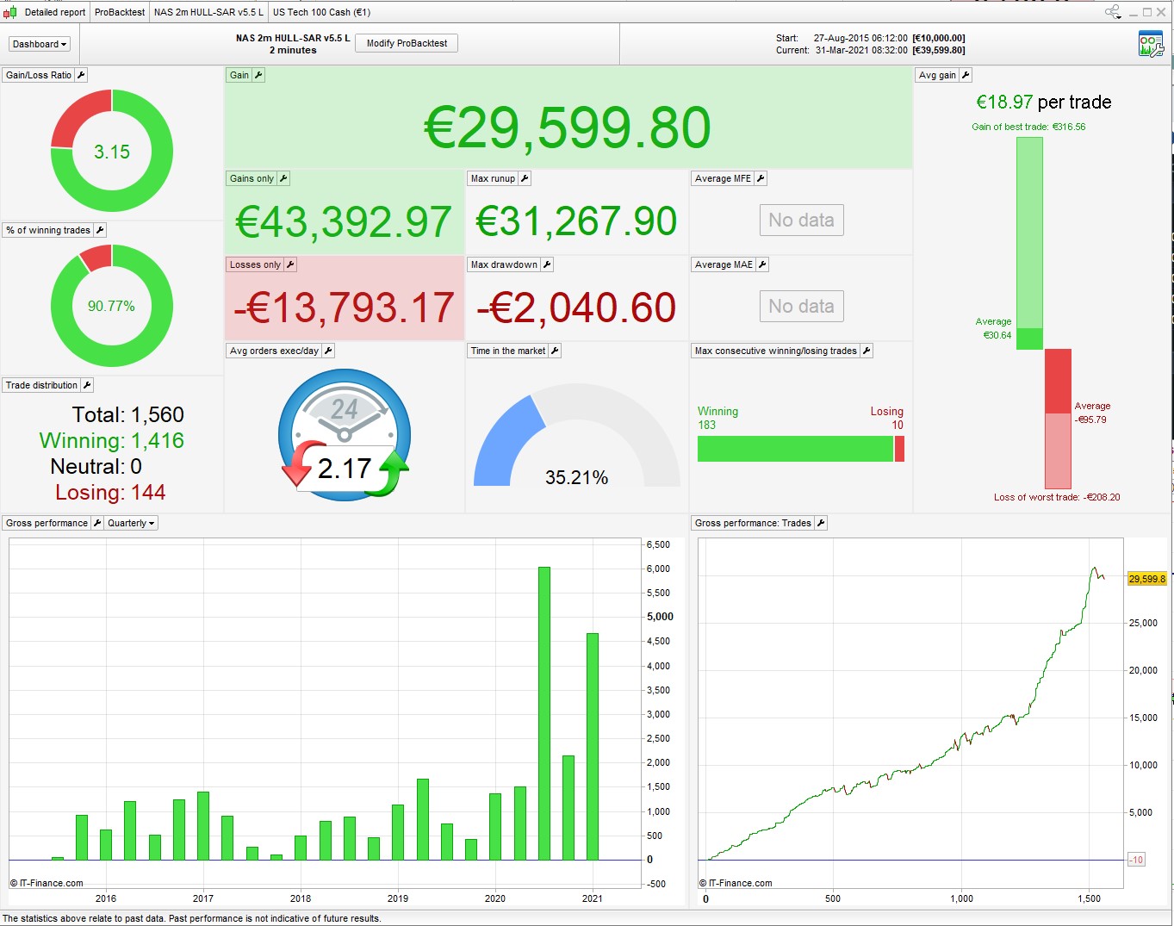Click the -€13,793.17 losses only value
Screen dimensions: 1174x926
point(344,308)
